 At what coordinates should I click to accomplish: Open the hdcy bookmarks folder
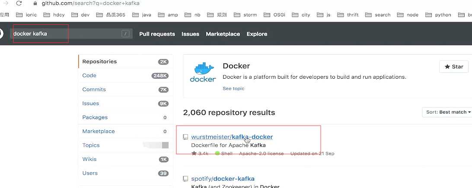point(54,15)
